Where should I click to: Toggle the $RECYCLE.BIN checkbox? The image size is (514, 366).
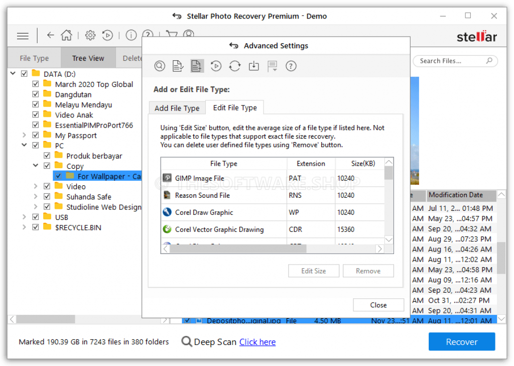click(x=36, y=227)
